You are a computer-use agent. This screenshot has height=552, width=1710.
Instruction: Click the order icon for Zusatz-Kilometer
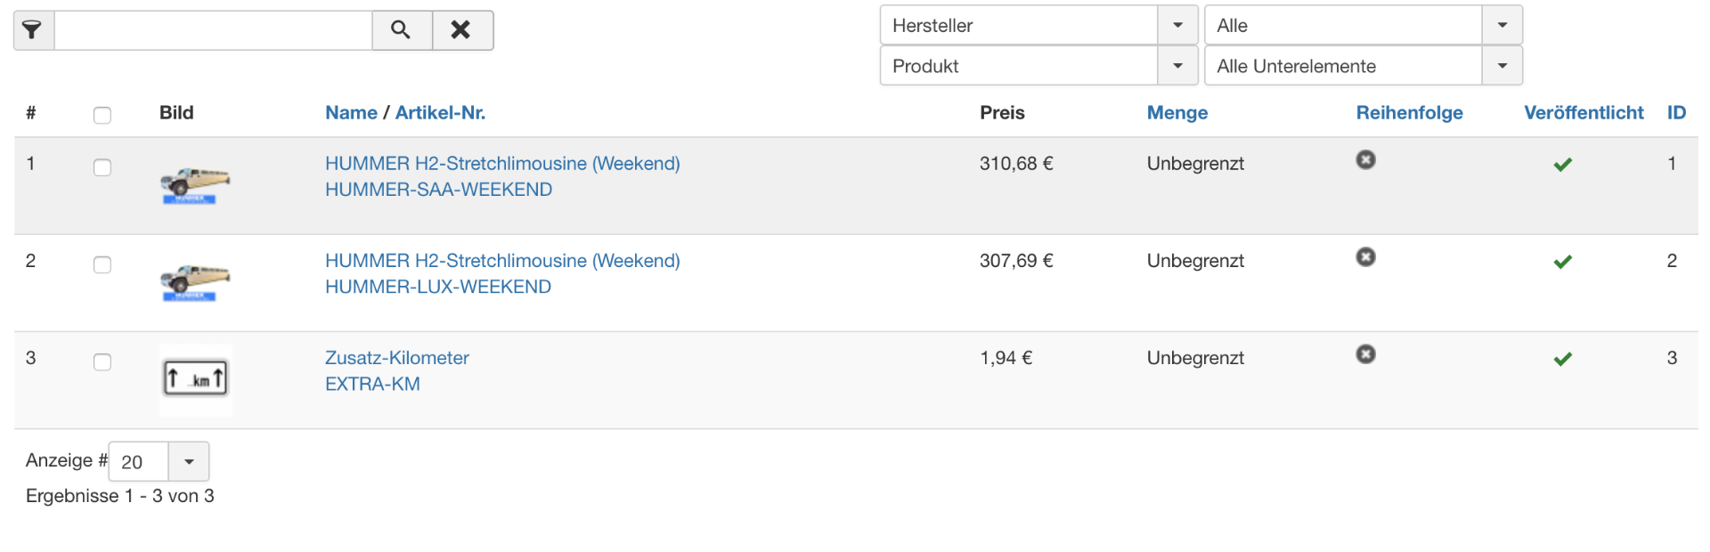1365,354
